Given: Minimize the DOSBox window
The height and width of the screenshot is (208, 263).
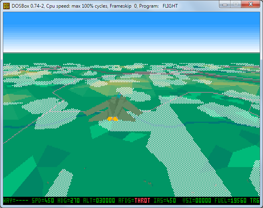Looking at the screenshot, I should tap(226, 5).
